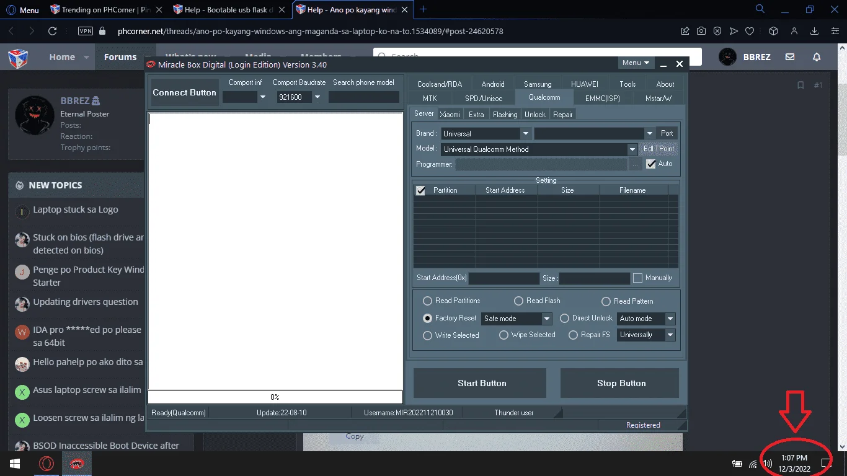The width and height of the screenshot is (847, 476).
Task: Switch to the Samsung tab
Action: 538,84
